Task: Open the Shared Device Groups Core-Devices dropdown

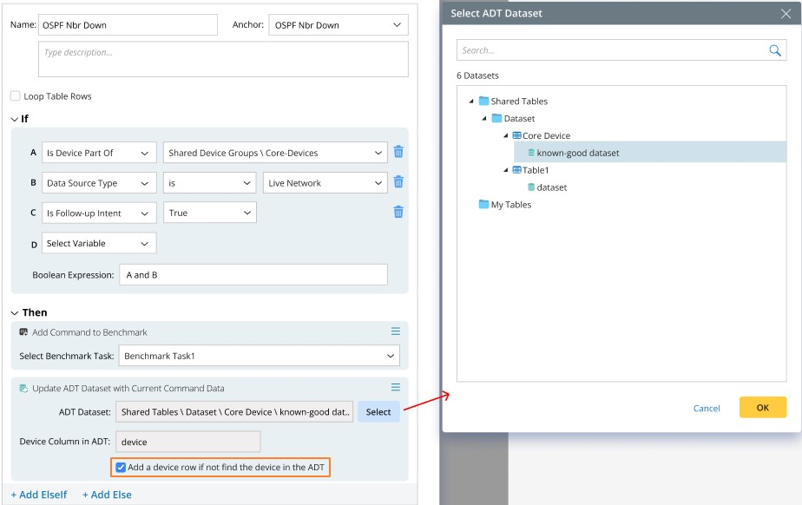Action: pyautogui.click(x=275, y=153)
